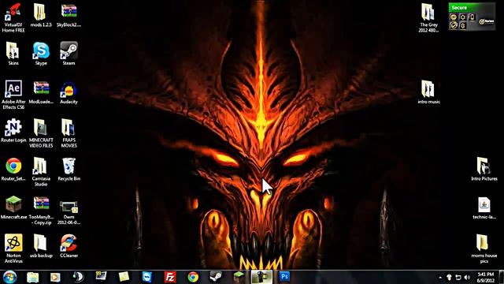504x284 pixels.
Task: Open VirtualDJ Home FREE desktop shortcut
Action: point(13,17)
